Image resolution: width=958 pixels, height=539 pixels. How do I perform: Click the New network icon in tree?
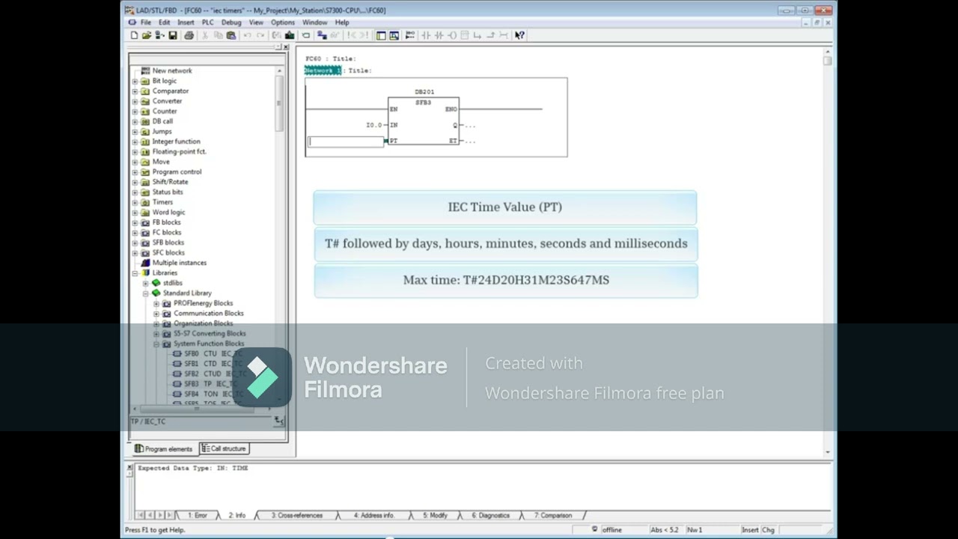pyautogui.click(x=145, y=70)
